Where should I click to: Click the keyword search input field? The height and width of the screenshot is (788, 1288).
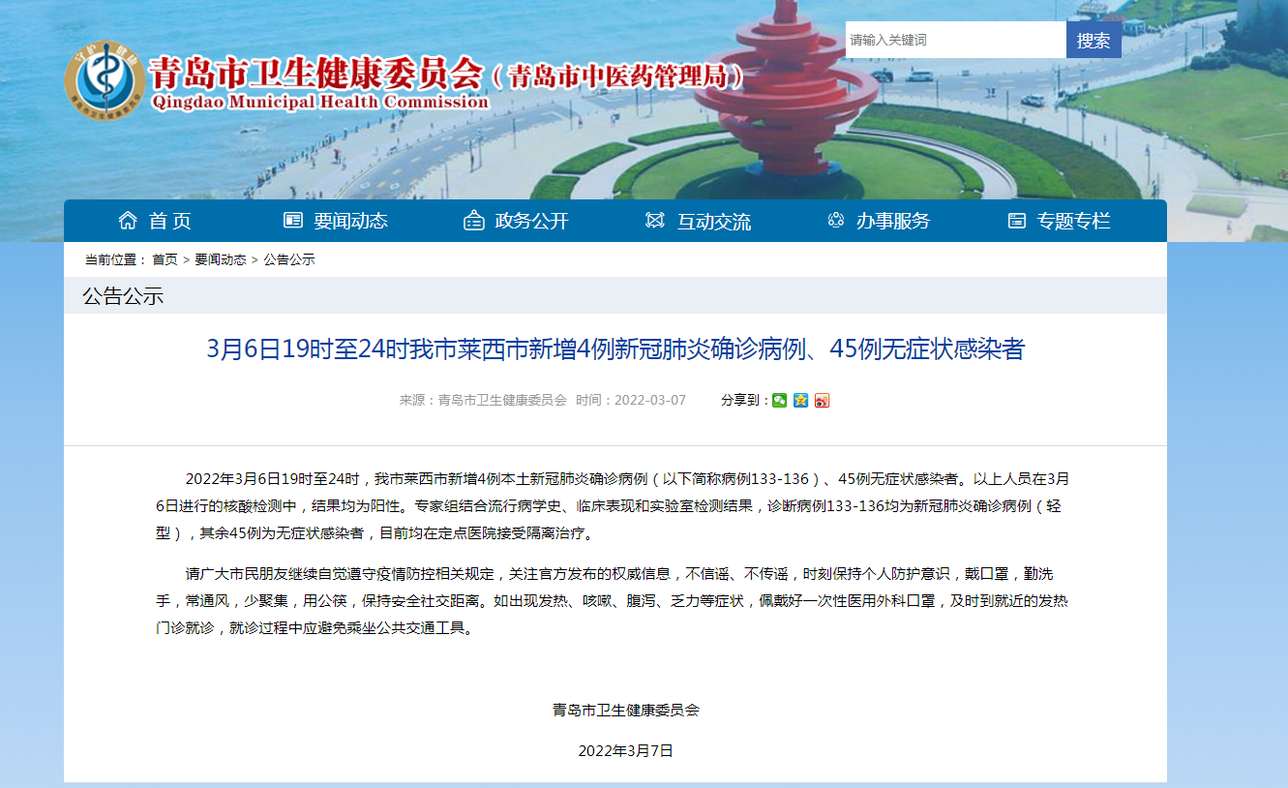pyautogui.click(x=954, y=40)
